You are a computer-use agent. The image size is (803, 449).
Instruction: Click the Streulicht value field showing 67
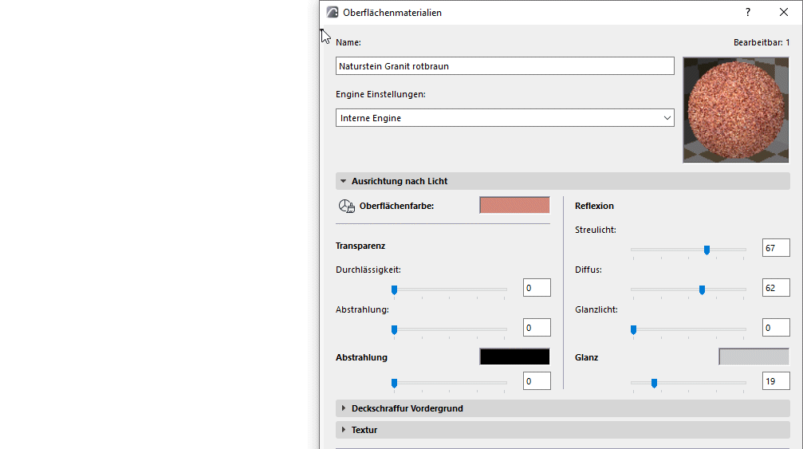coord(776,248)
